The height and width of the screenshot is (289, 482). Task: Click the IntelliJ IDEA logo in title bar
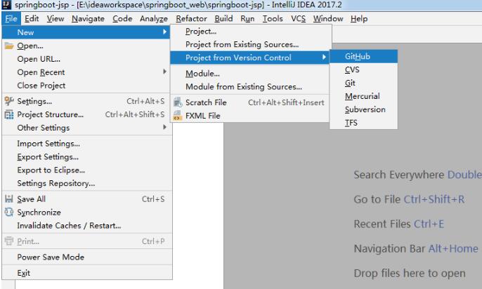click(x=6, y=4)
